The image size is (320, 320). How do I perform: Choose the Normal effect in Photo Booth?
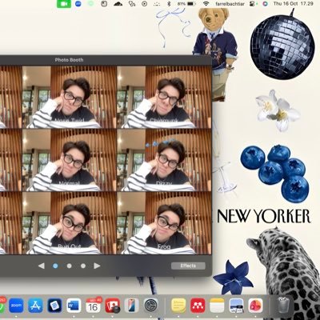tap(70, 160)
